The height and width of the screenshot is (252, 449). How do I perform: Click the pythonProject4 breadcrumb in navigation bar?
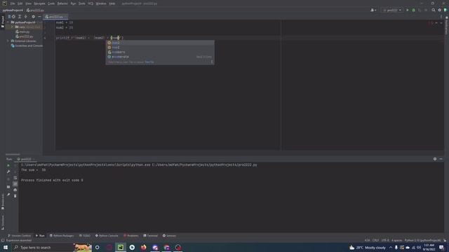point(13,10)
